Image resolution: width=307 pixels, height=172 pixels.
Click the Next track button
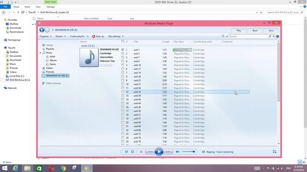[x=168, y=152]
